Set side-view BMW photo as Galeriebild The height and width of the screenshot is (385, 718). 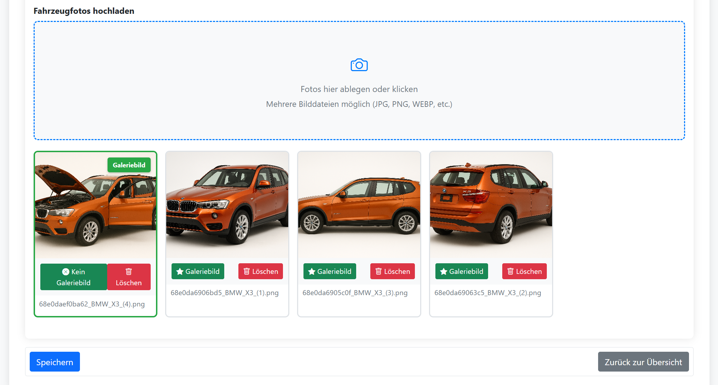(x=330, y=271)
